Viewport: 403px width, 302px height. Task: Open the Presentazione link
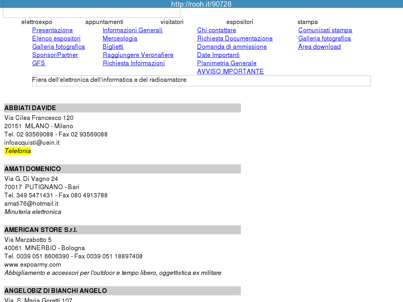[x=52, y=30]
